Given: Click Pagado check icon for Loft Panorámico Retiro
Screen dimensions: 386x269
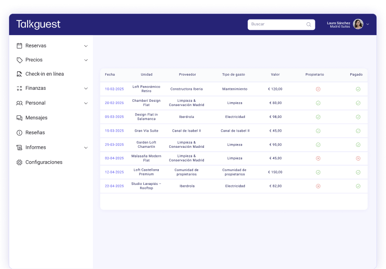Looking at the screenshot, I should [x=358, y=89].
